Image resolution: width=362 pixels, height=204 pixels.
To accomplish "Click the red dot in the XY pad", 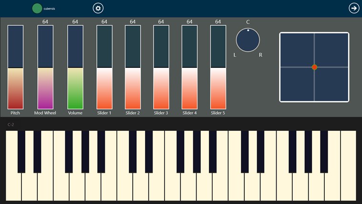I will [x=314, y=67].
